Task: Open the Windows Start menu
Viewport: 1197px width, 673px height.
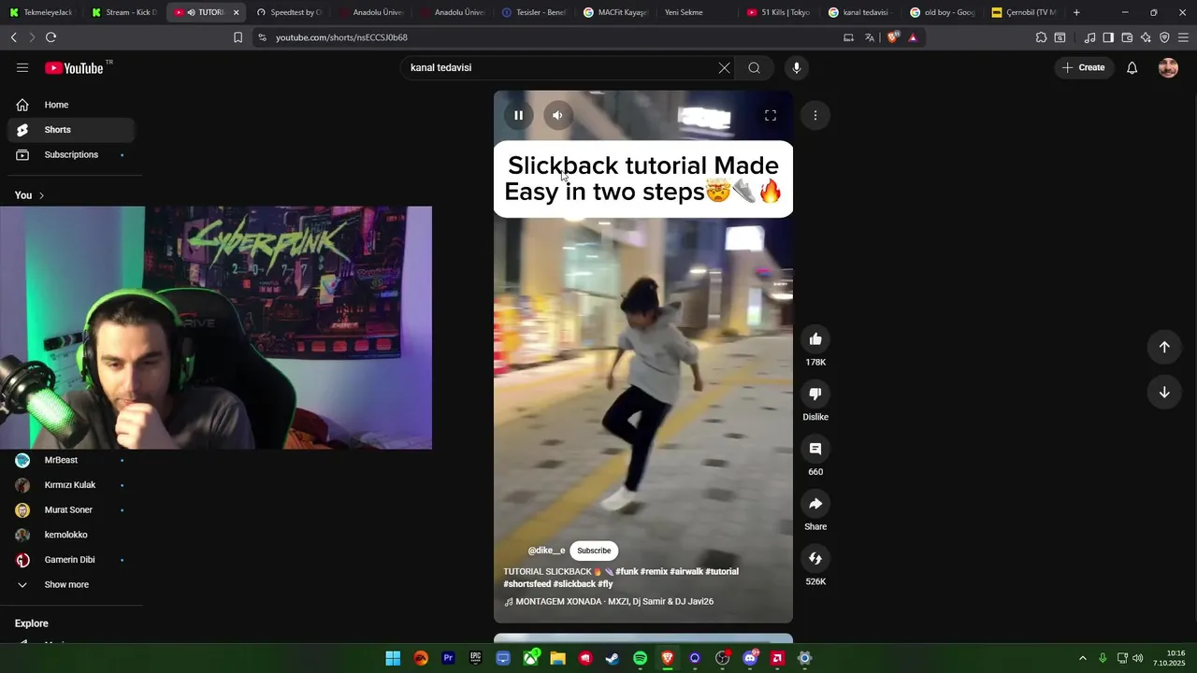Action: point(393,658)
